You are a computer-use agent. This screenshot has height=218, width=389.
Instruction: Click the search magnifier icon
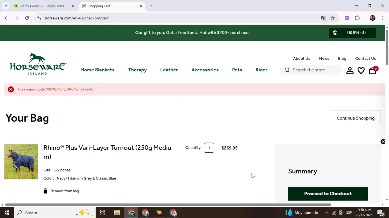287,70
